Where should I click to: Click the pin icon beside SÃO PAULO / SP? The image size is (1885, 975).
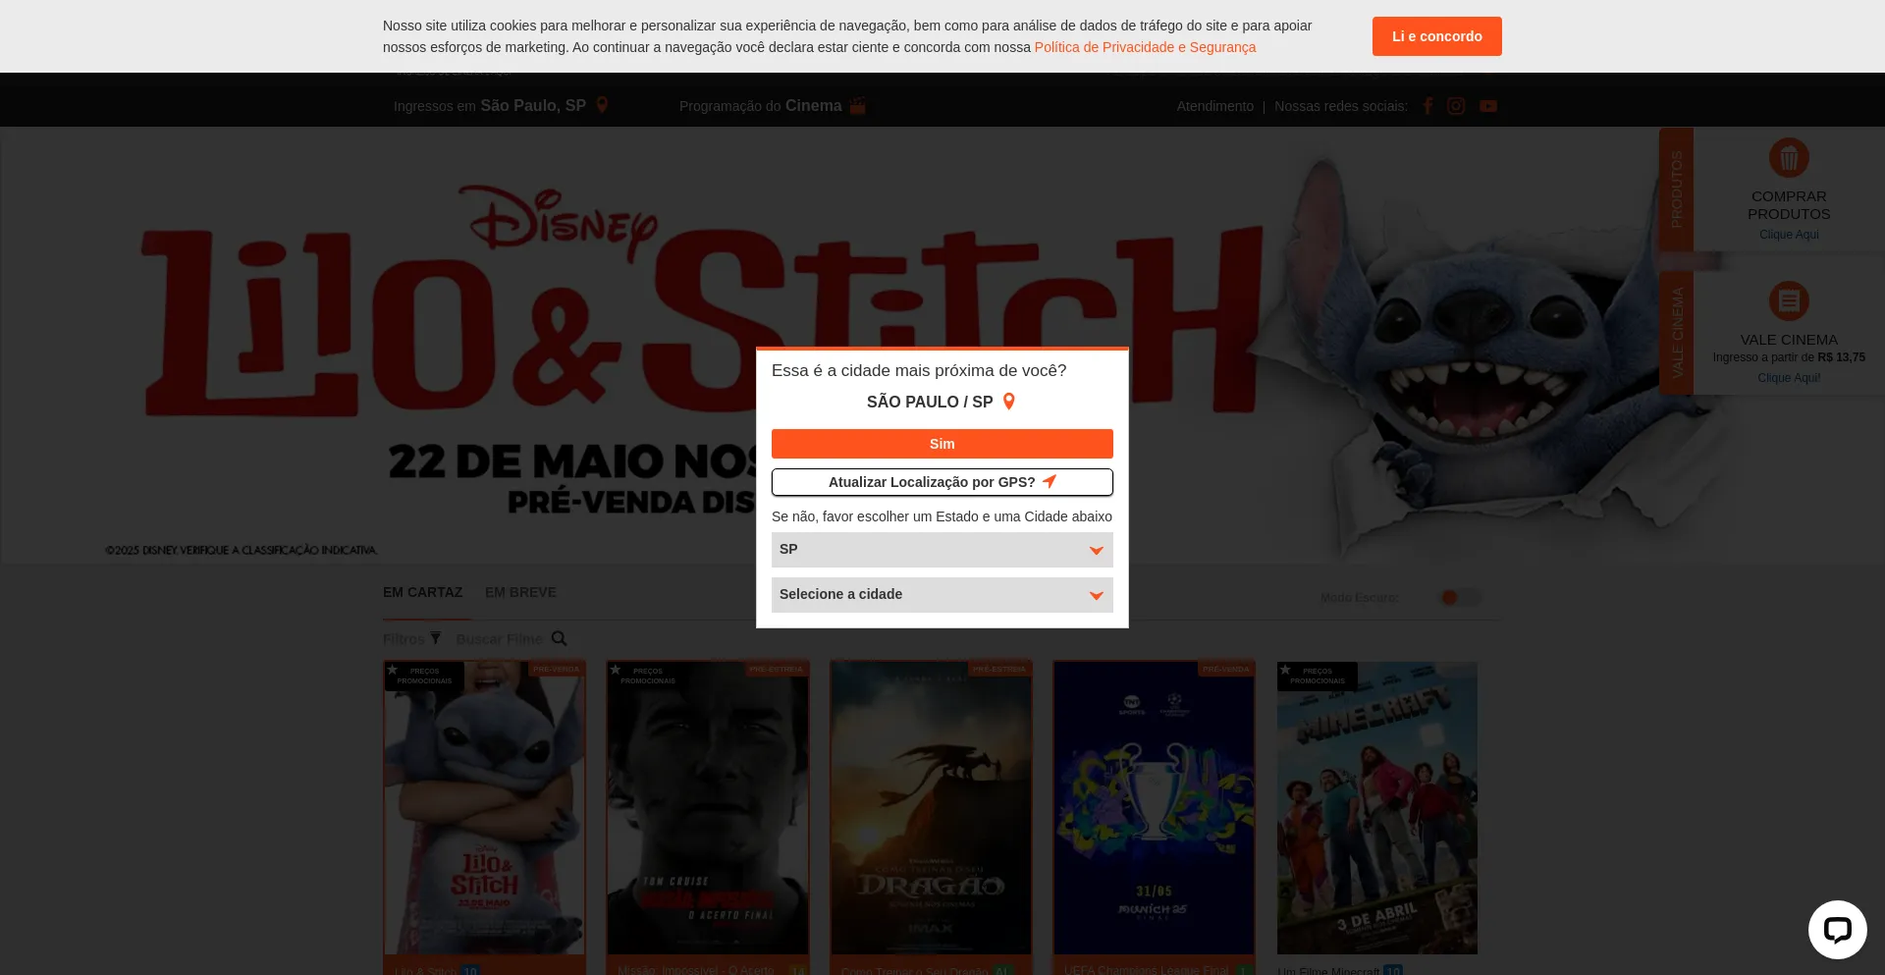coord(1008,402)
